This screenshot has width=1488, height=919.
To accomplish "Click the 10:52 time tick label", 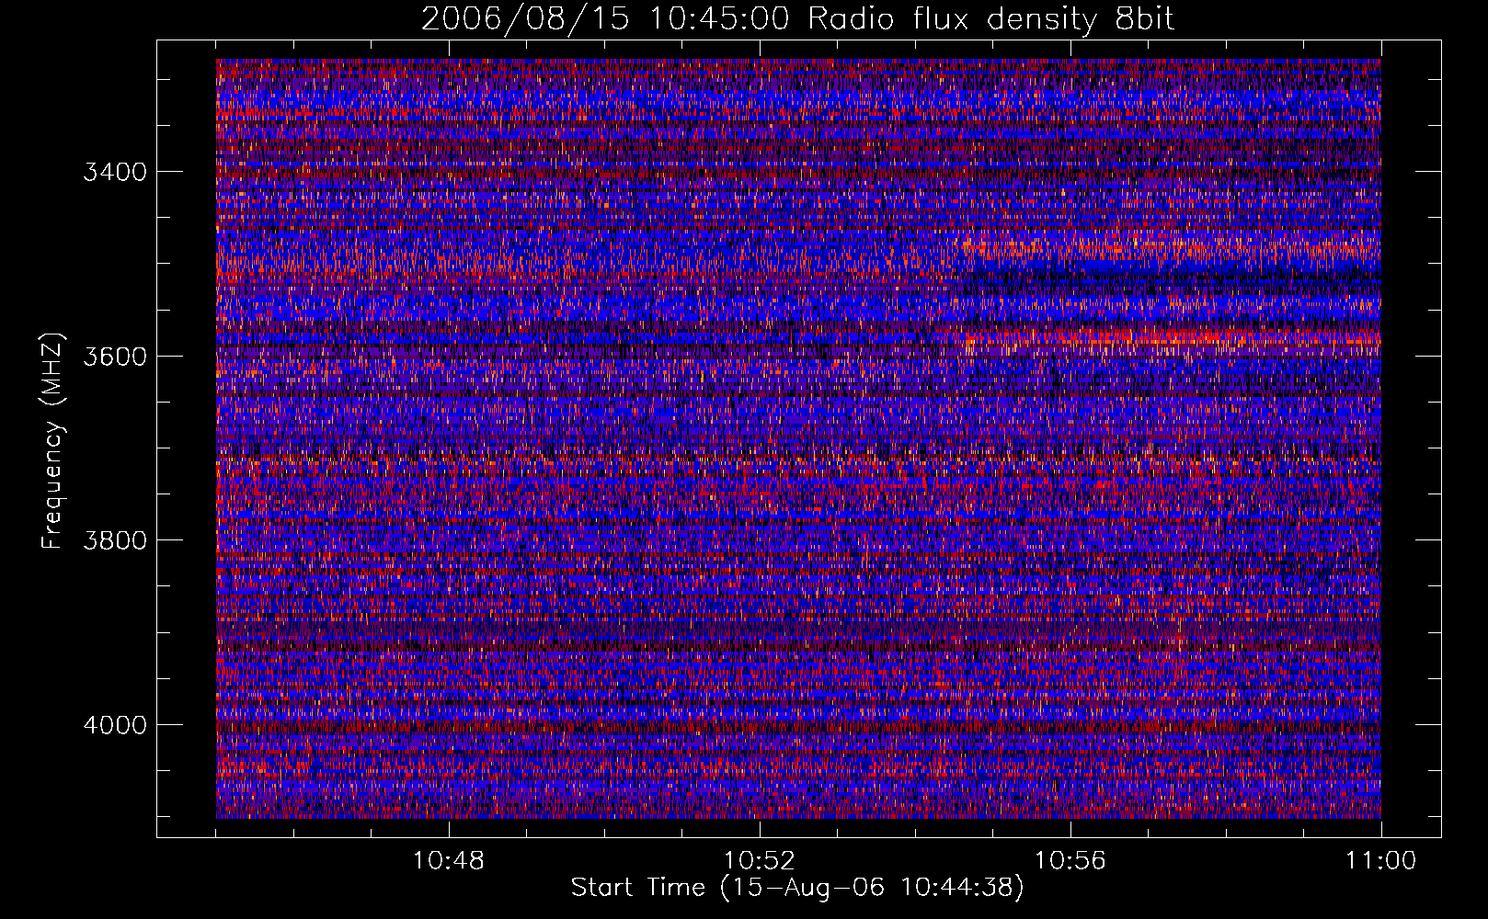I will point(760,861).
